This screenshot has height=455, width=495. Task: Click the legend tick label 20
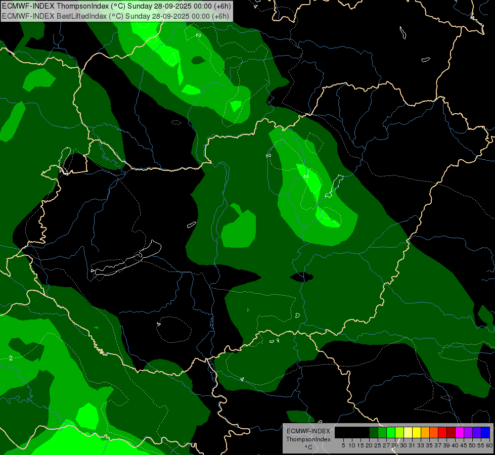point(369,445)
